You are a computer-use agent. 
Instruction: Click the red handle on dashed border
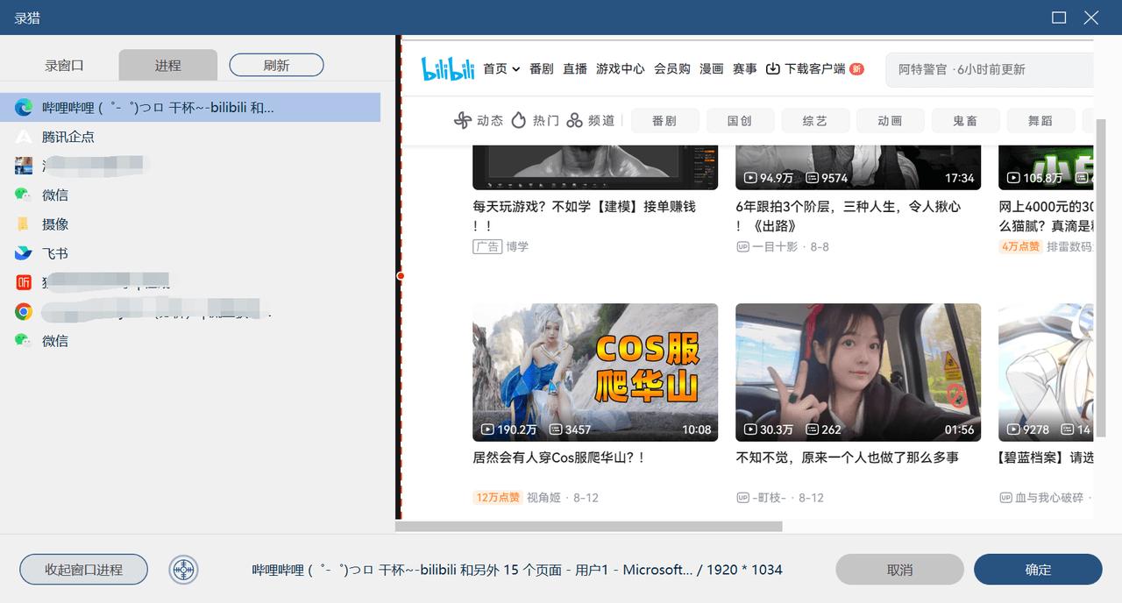[401, 276]
